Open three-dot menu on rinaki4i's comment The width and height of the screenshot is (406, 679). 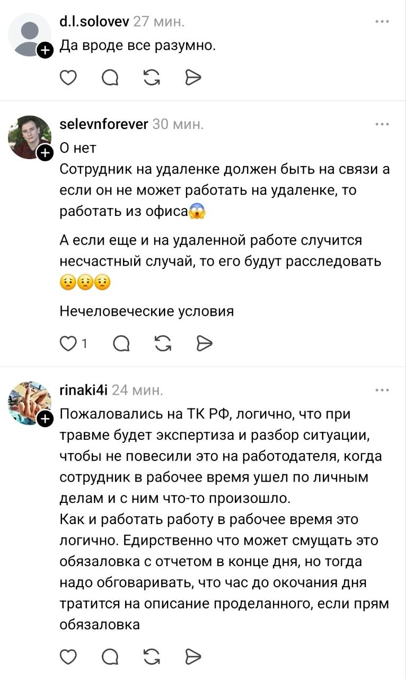click(382, 391)
